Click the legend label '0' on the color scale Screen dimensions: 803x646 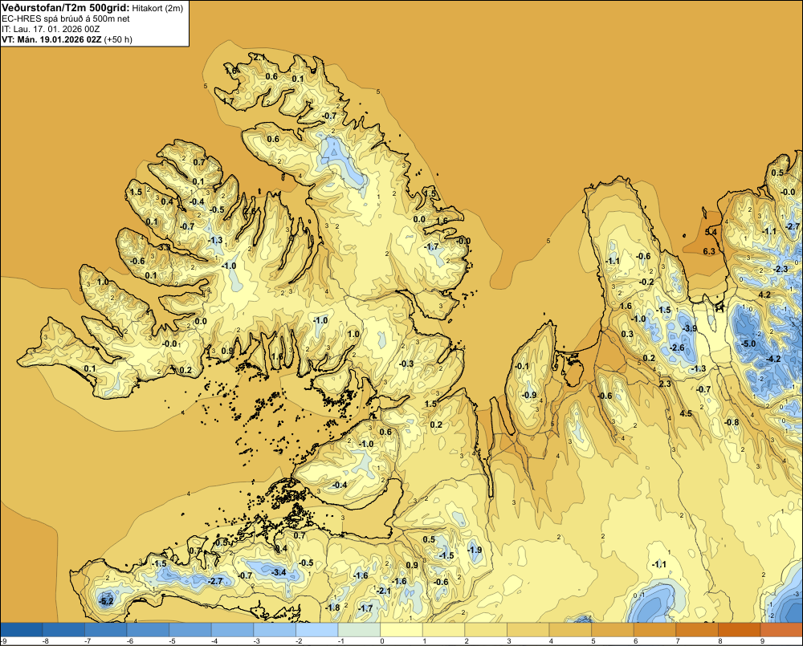pos(382,641)
